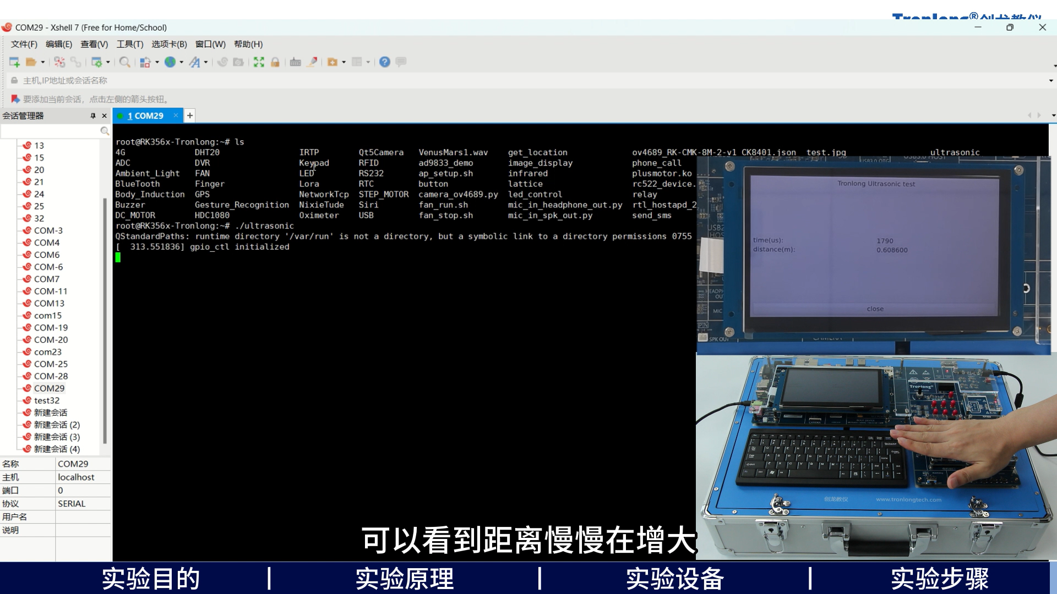Click the New Session toolbar icon

(x=14, y=62)
